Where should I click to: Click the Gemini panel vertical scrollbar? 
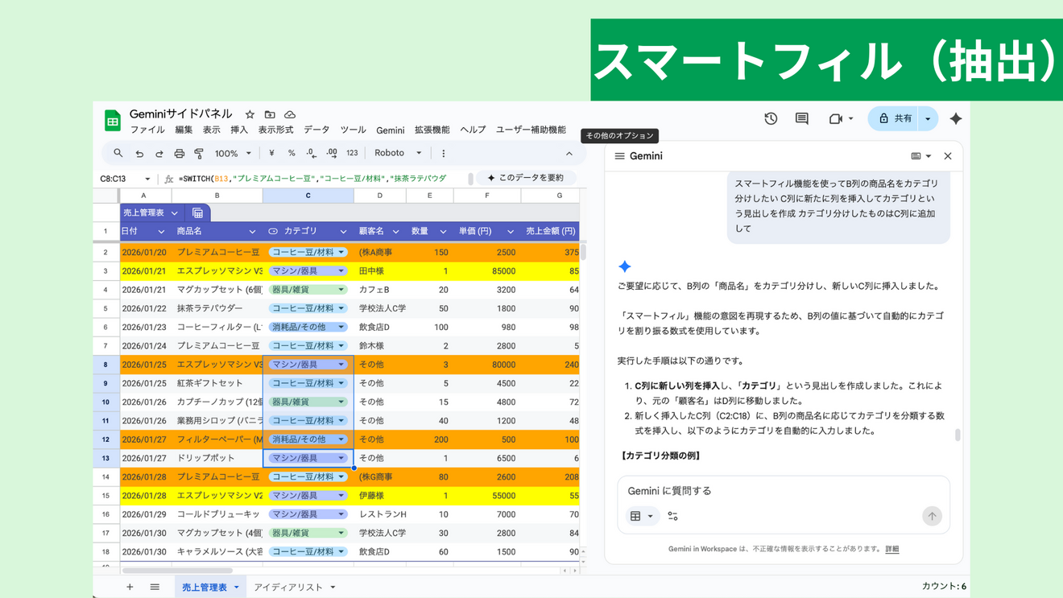click(x=958, y=435)
